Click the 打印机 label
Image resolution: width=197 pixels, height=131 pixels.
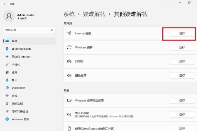[79, 61]
